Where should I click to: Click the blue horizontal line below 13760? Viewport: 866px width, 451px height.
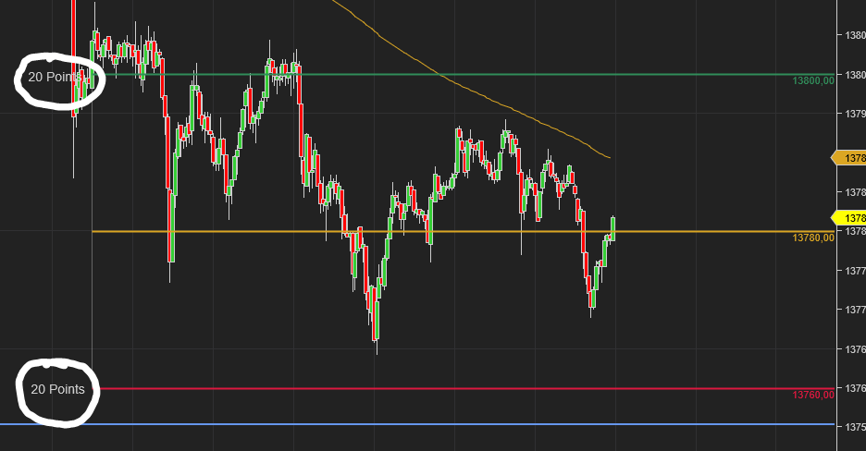[x=463, y=424]
